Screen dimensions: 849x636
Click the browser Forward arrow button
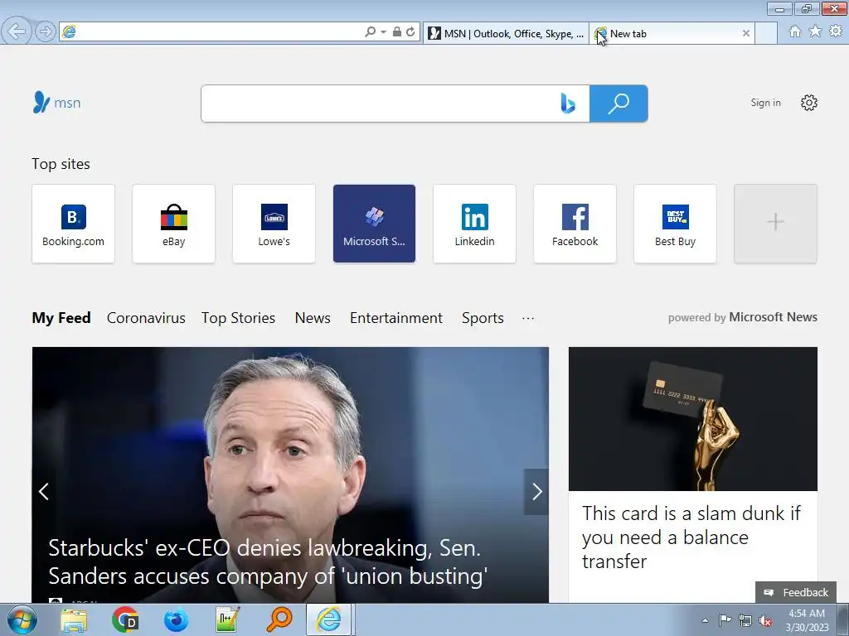[x=46, y=31]
